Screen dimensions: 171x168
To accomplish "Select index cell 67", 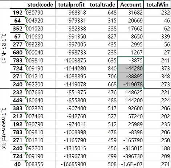I will (17, 37).
